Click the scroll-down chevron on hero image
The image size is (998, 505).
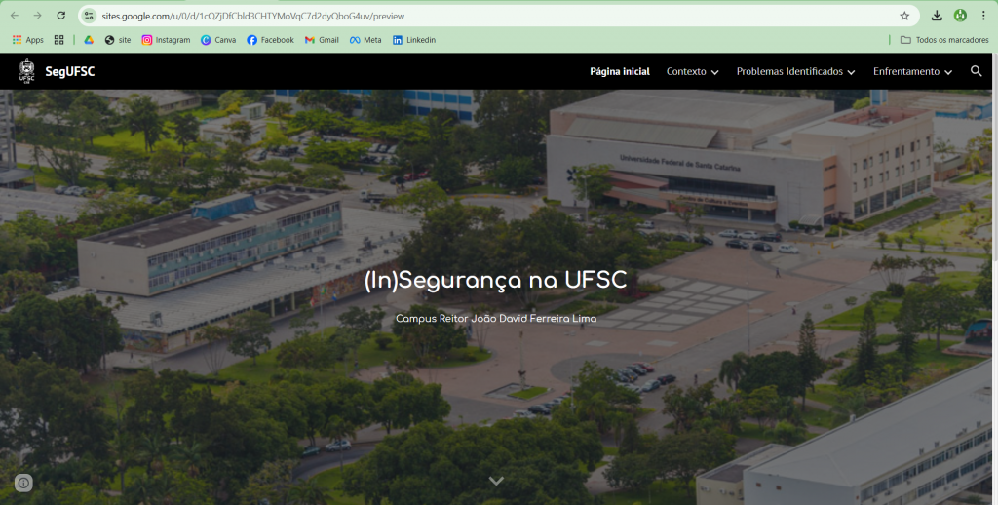(x=496, y=481)
